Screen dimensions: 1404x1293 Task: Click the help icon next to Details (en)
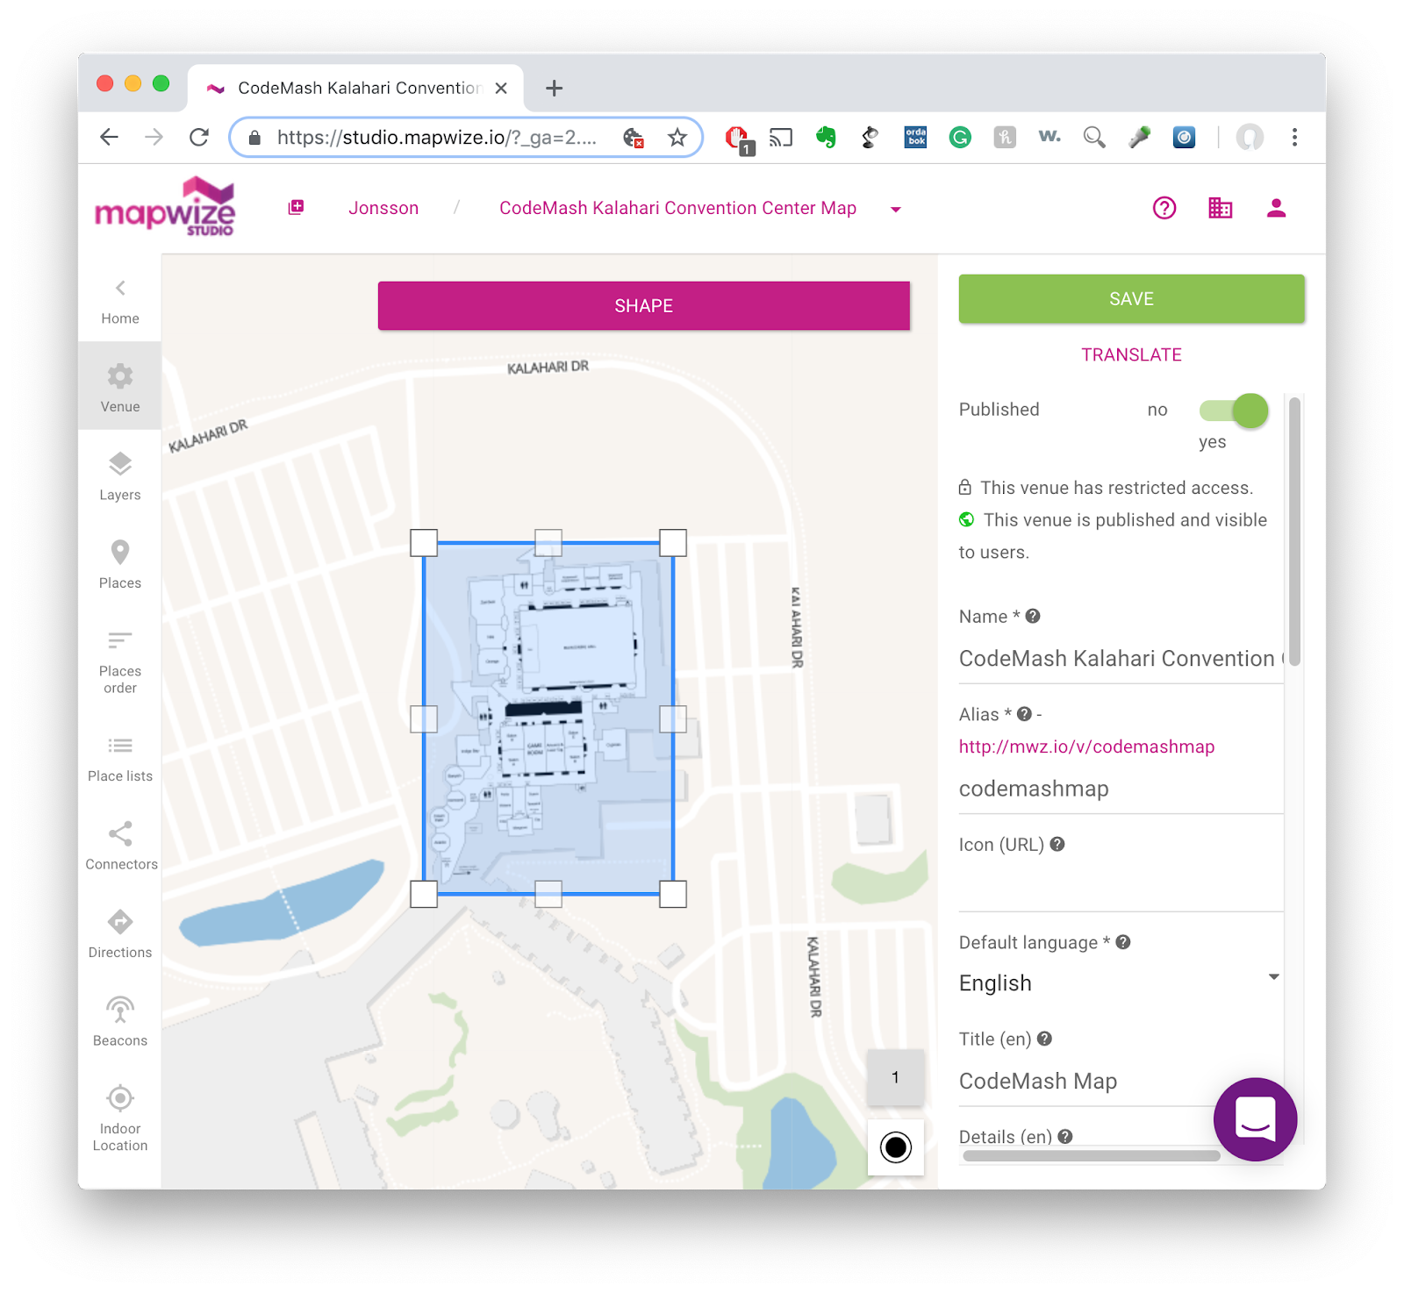point(1065,1136)
